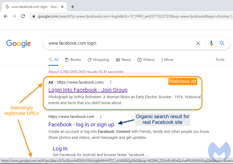
Task: Click the address bar padlock icon
Action: pyautogui.click(x=34, y=16)
